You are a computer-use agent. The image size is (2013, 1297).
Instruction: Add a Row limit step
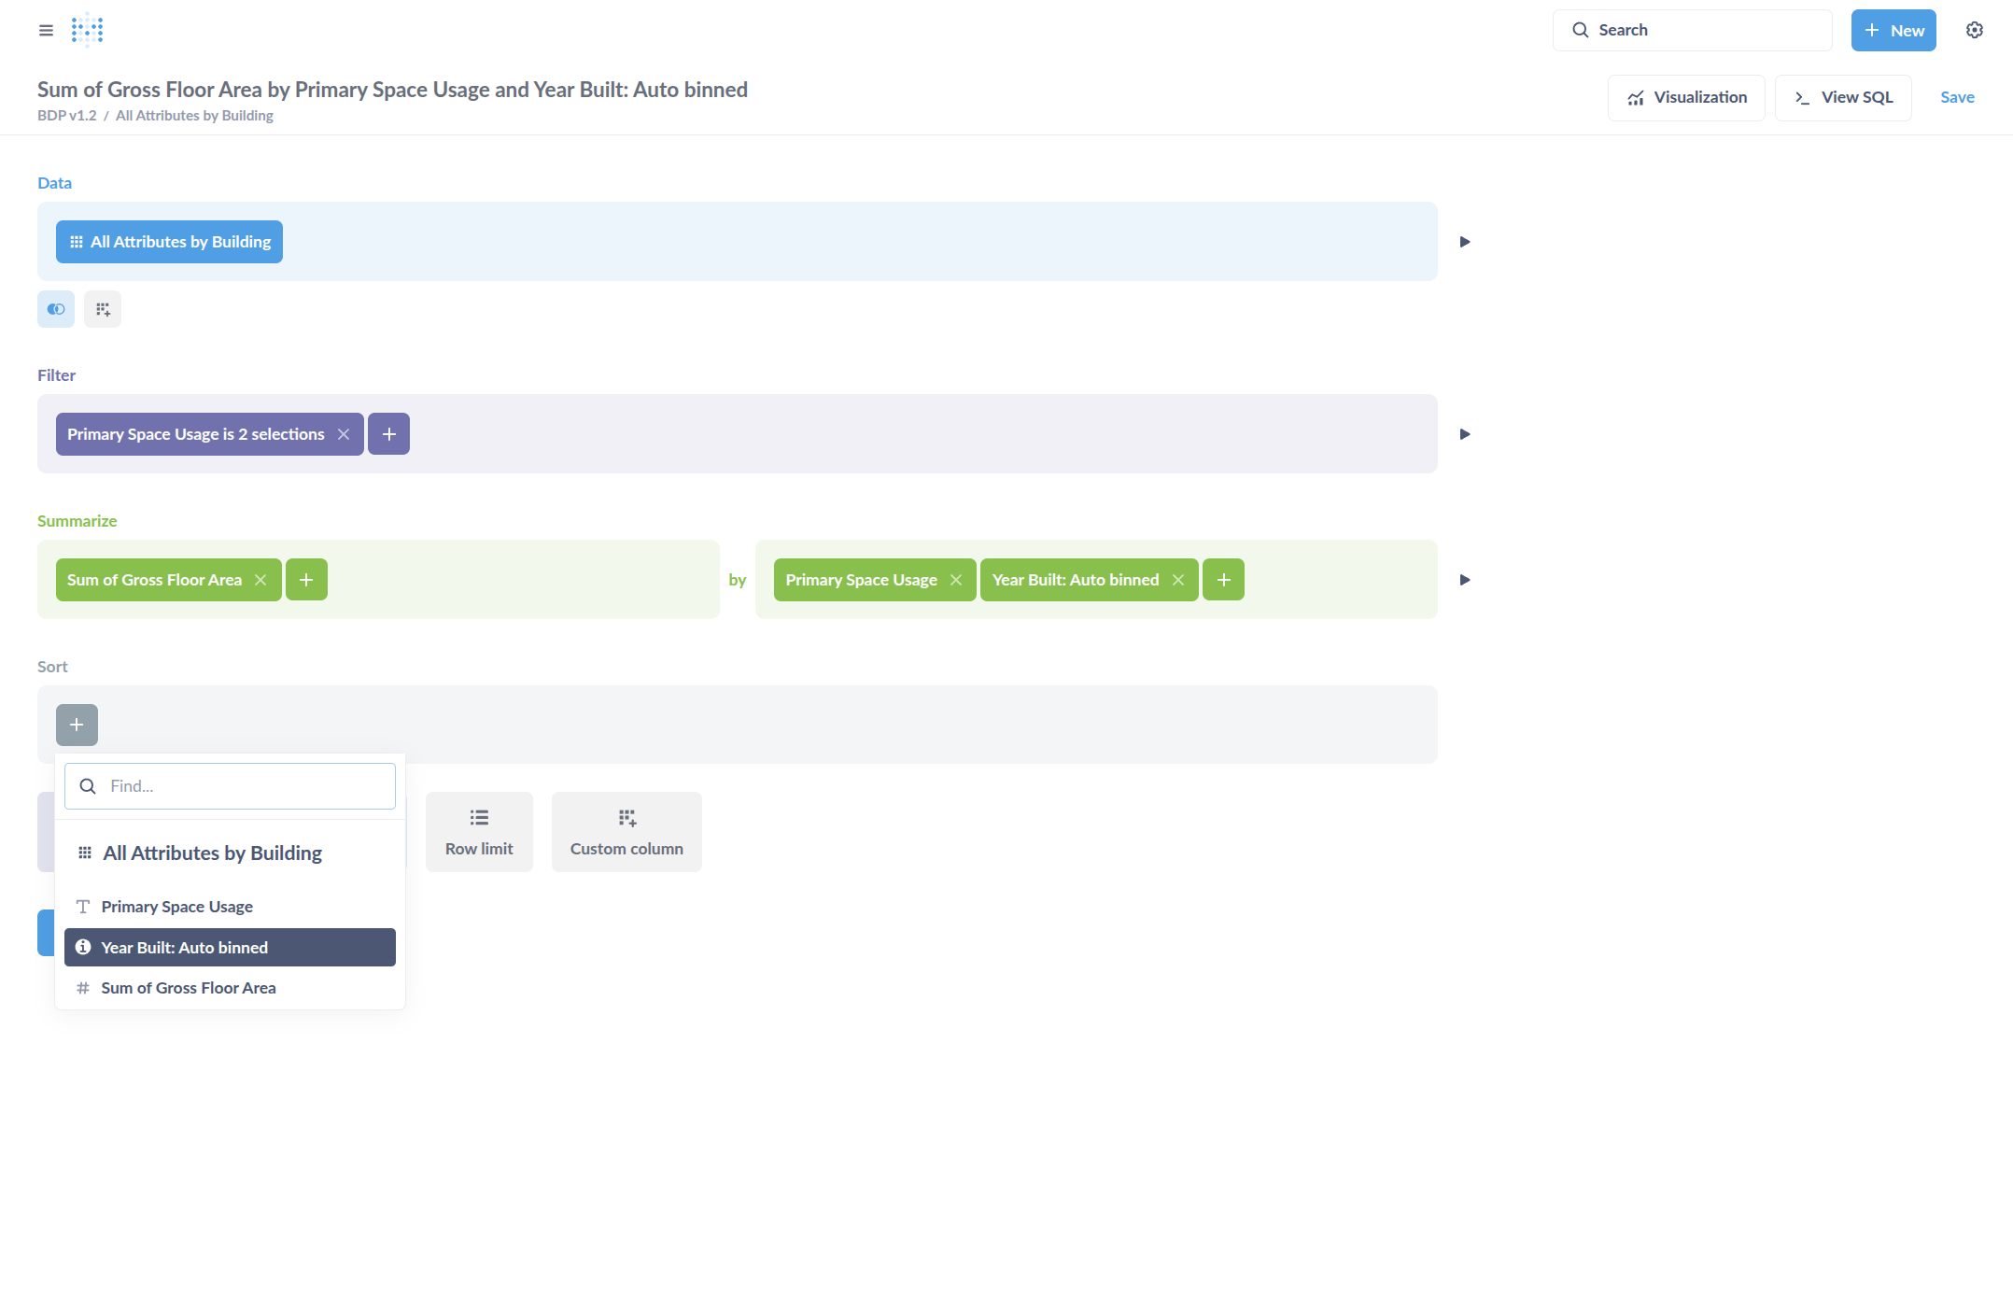click(x=479, y=832)
